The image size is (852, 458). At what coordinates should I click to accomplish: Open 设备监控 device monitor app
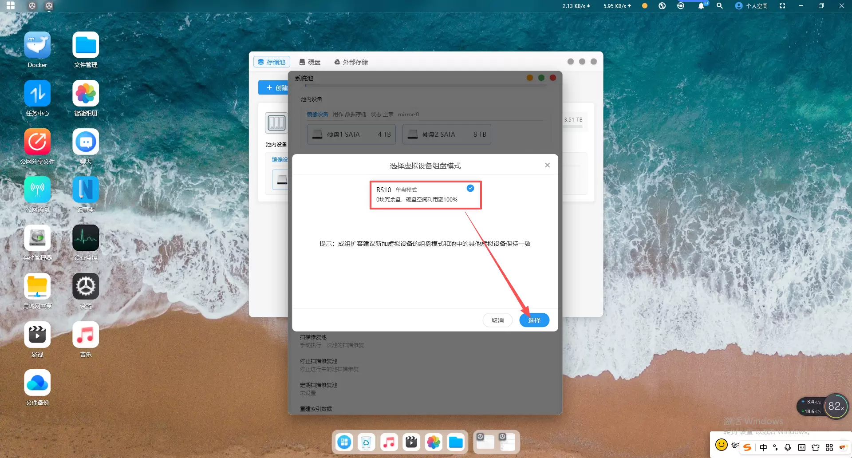[x=86, y=238]
